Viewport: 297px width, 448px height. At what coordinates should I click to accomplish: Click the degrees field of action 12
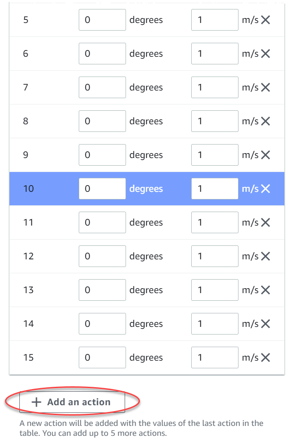102,256
